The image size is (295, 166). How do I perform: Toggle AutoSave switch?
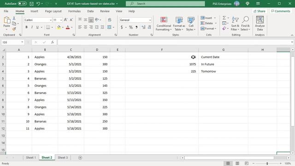pos(22,4)
